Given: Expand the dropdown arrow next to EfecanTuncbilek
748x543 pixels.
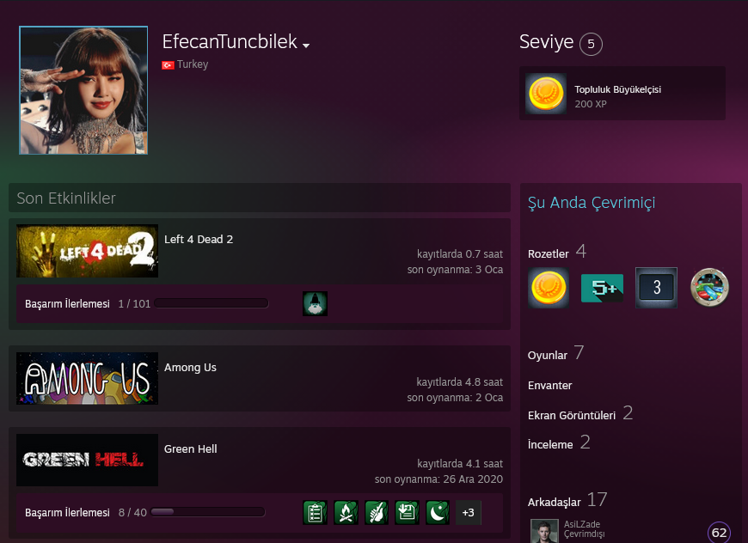Looking at the screenshot, I should coord(306,46).
